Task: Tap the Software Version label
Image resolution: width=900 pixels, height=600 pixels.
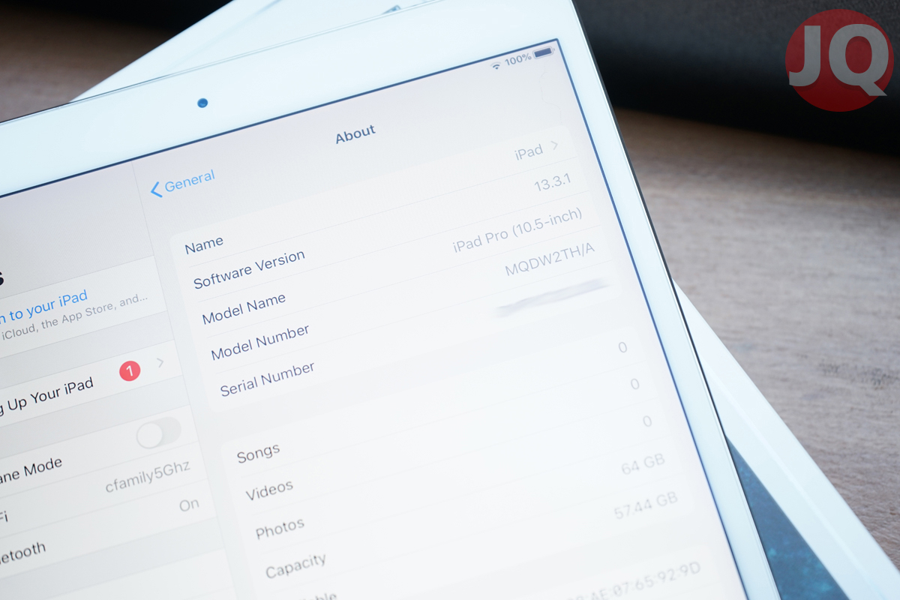Action: (x=249, y=269)
